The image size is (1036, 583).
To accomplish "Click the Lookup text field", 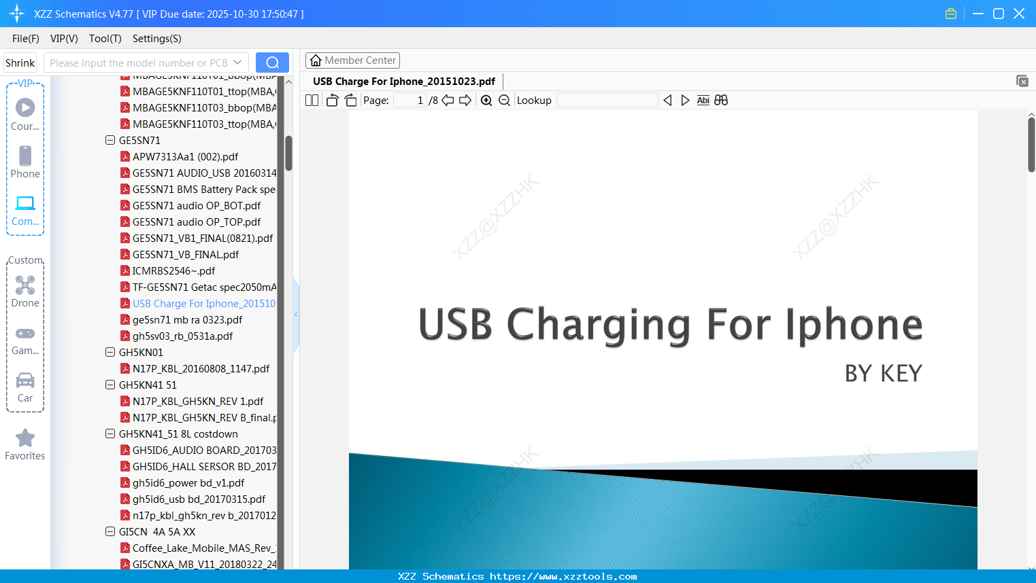I will coord(607,100).
